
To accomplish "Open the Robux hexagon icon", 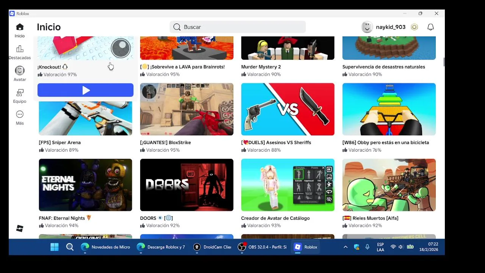I will pos(415,27).
